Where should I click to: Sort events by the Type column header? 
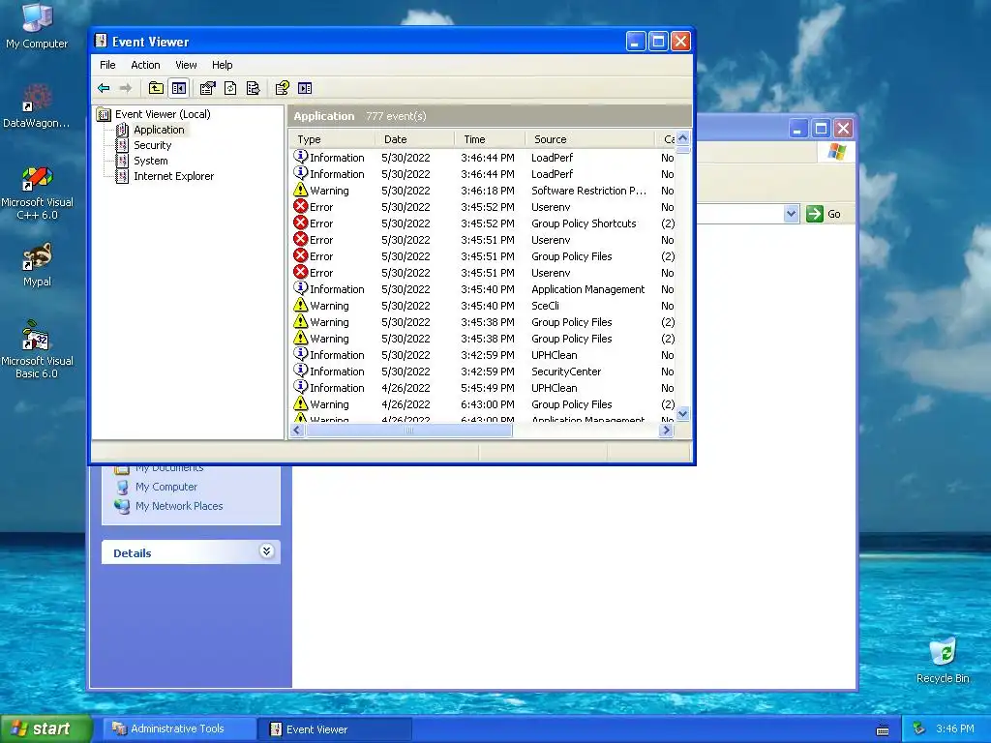(x=332, y=139)
